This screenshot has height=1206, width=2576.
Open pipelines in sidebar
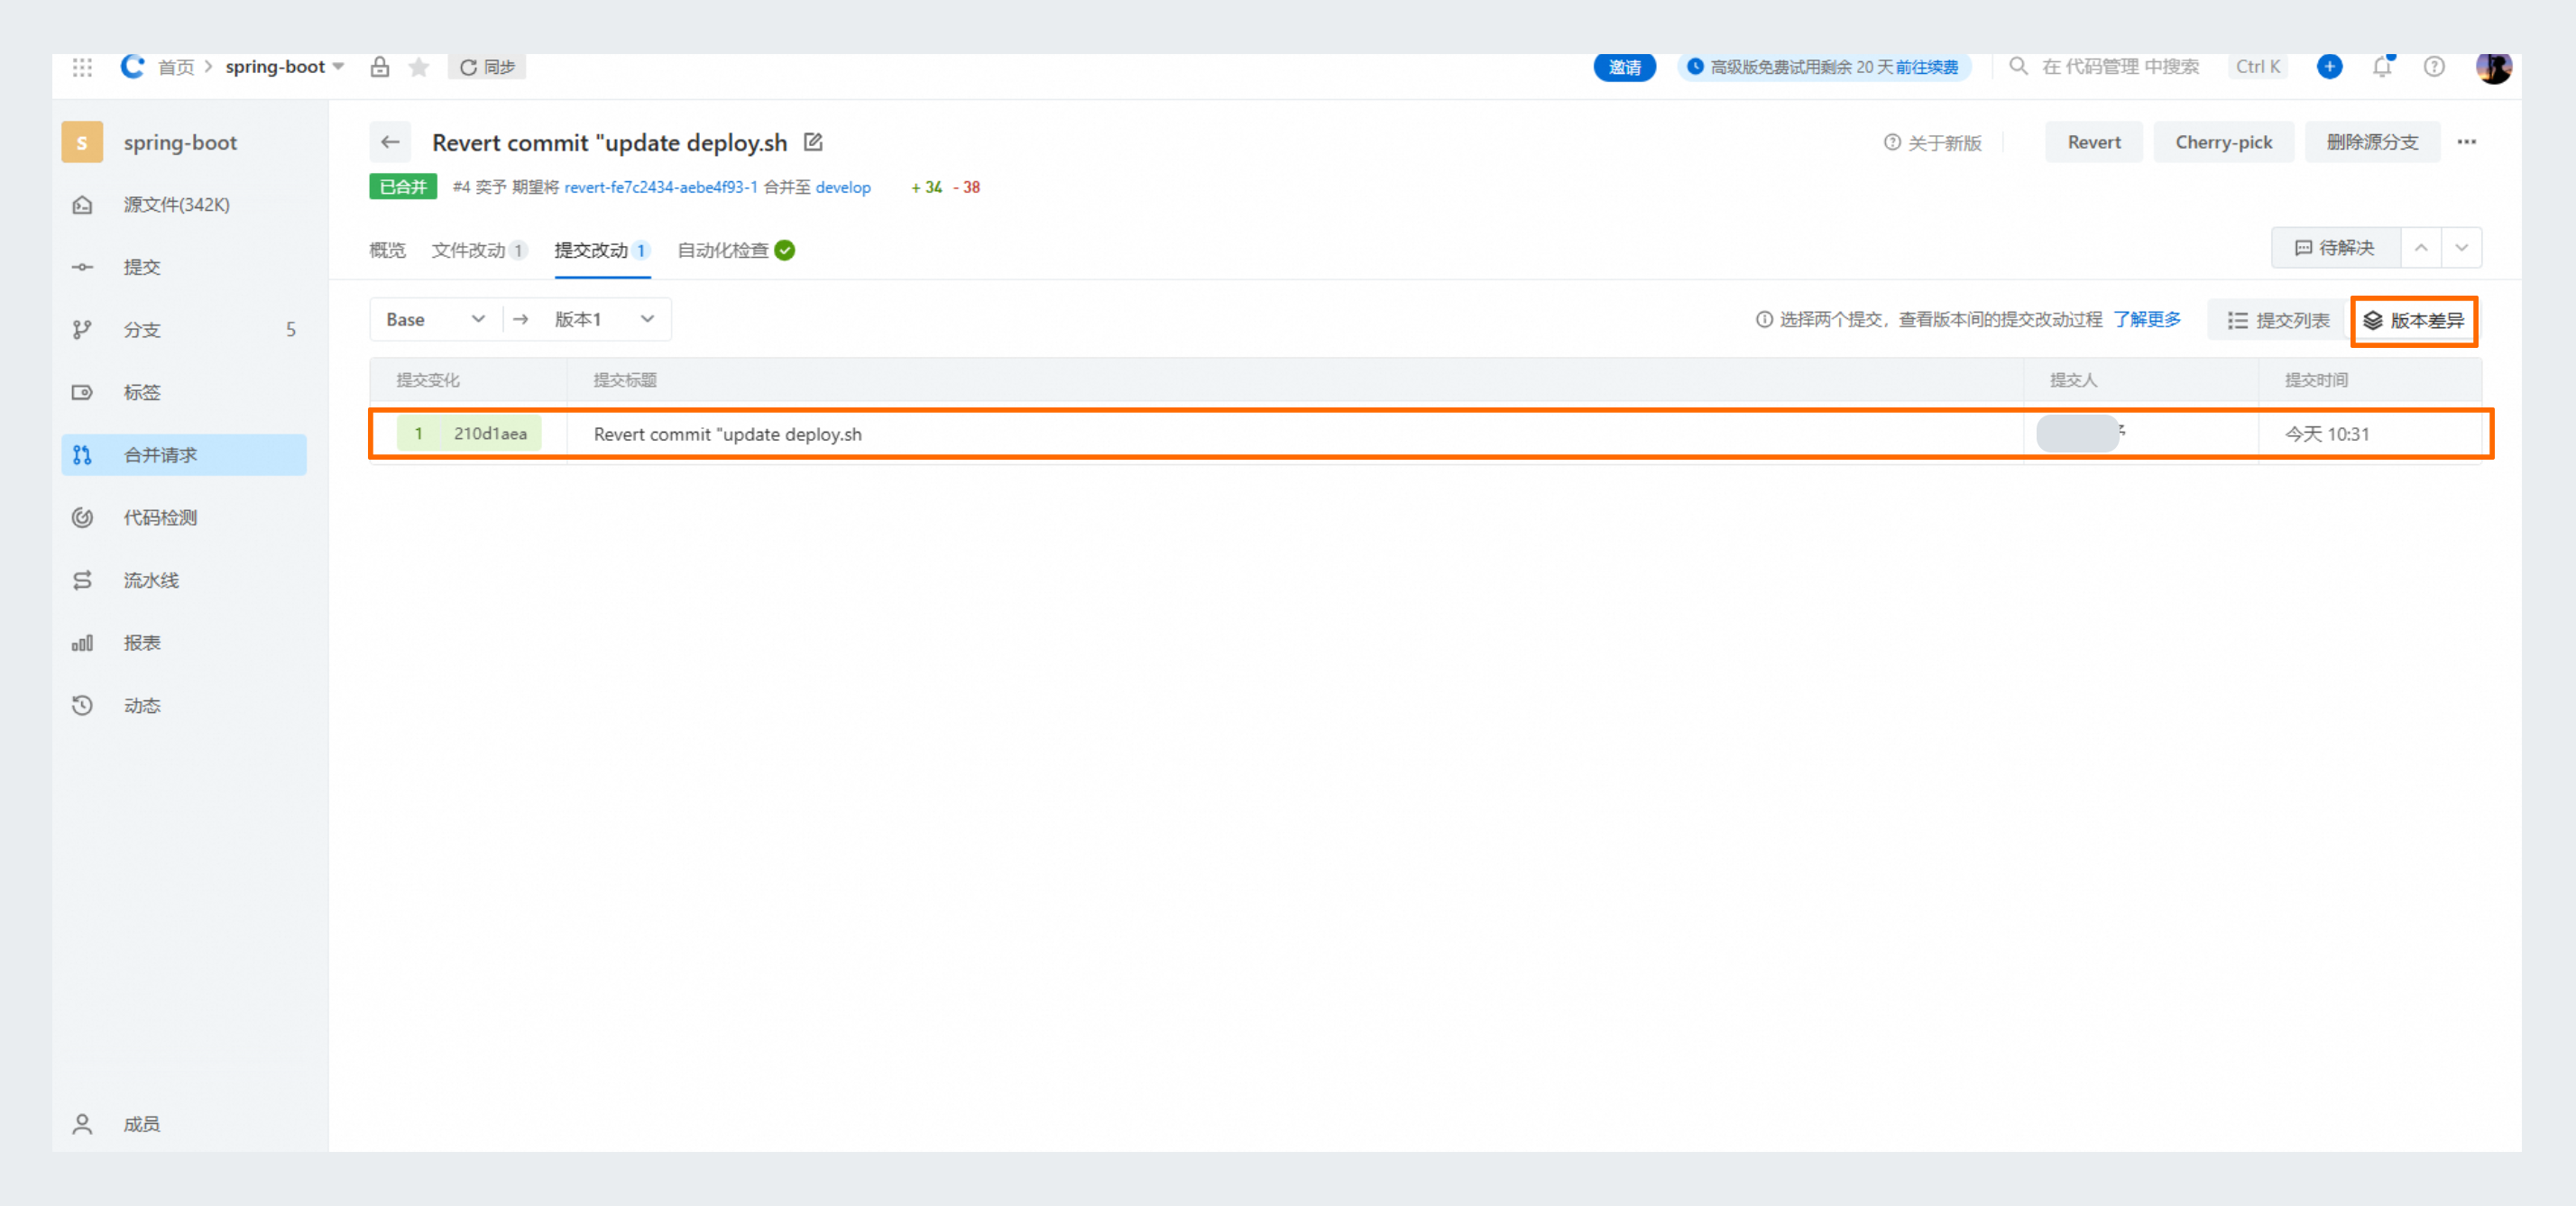184,580
